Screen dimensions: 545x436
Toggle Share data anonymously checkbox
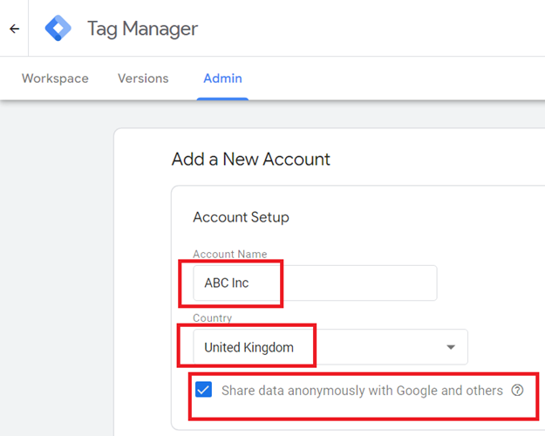tap(203, 390)
